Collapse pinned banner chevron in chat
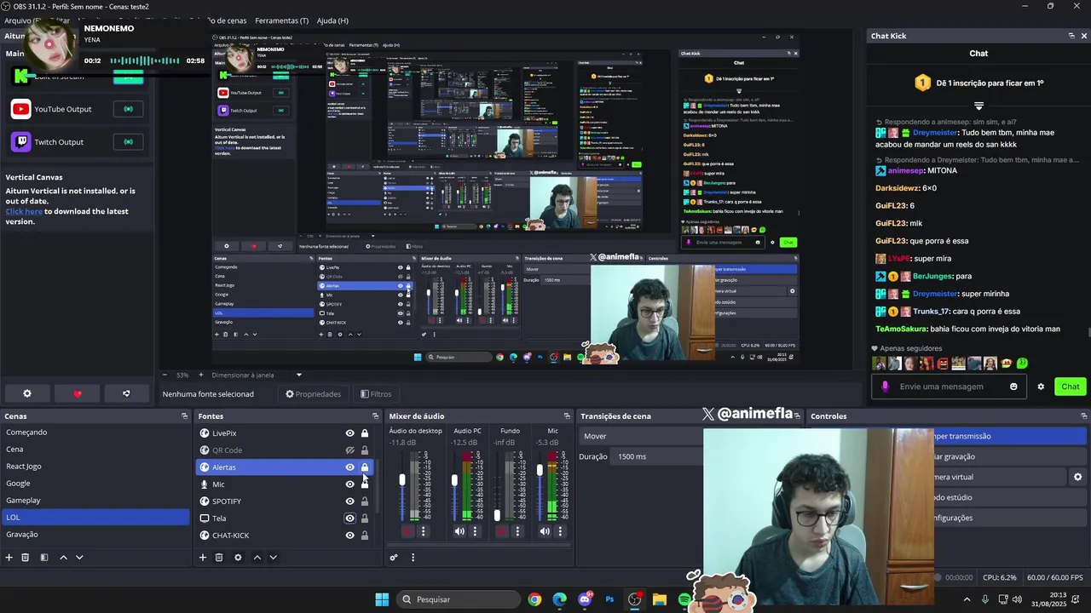Image resolution: width=1091 pixels, height=613 pixels. tap(978, 106)
